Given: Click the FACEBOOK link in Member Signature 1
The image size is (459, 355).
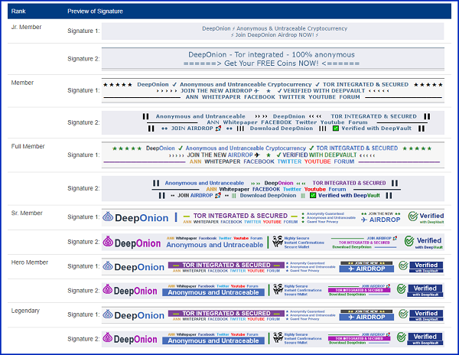Looking at the screenshot, I should tap(259, 97).
